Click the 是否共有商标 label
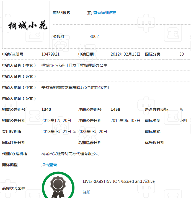The image size is (191, 198). click(x=156, y=110)
